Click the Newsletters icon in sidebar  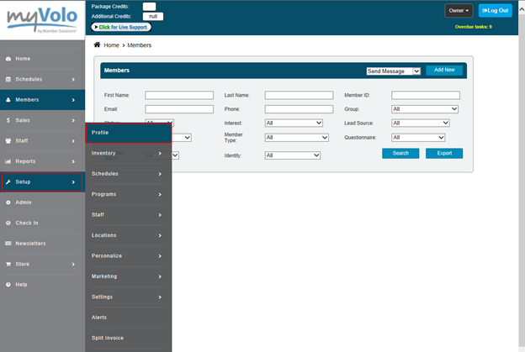click(8, 244)
